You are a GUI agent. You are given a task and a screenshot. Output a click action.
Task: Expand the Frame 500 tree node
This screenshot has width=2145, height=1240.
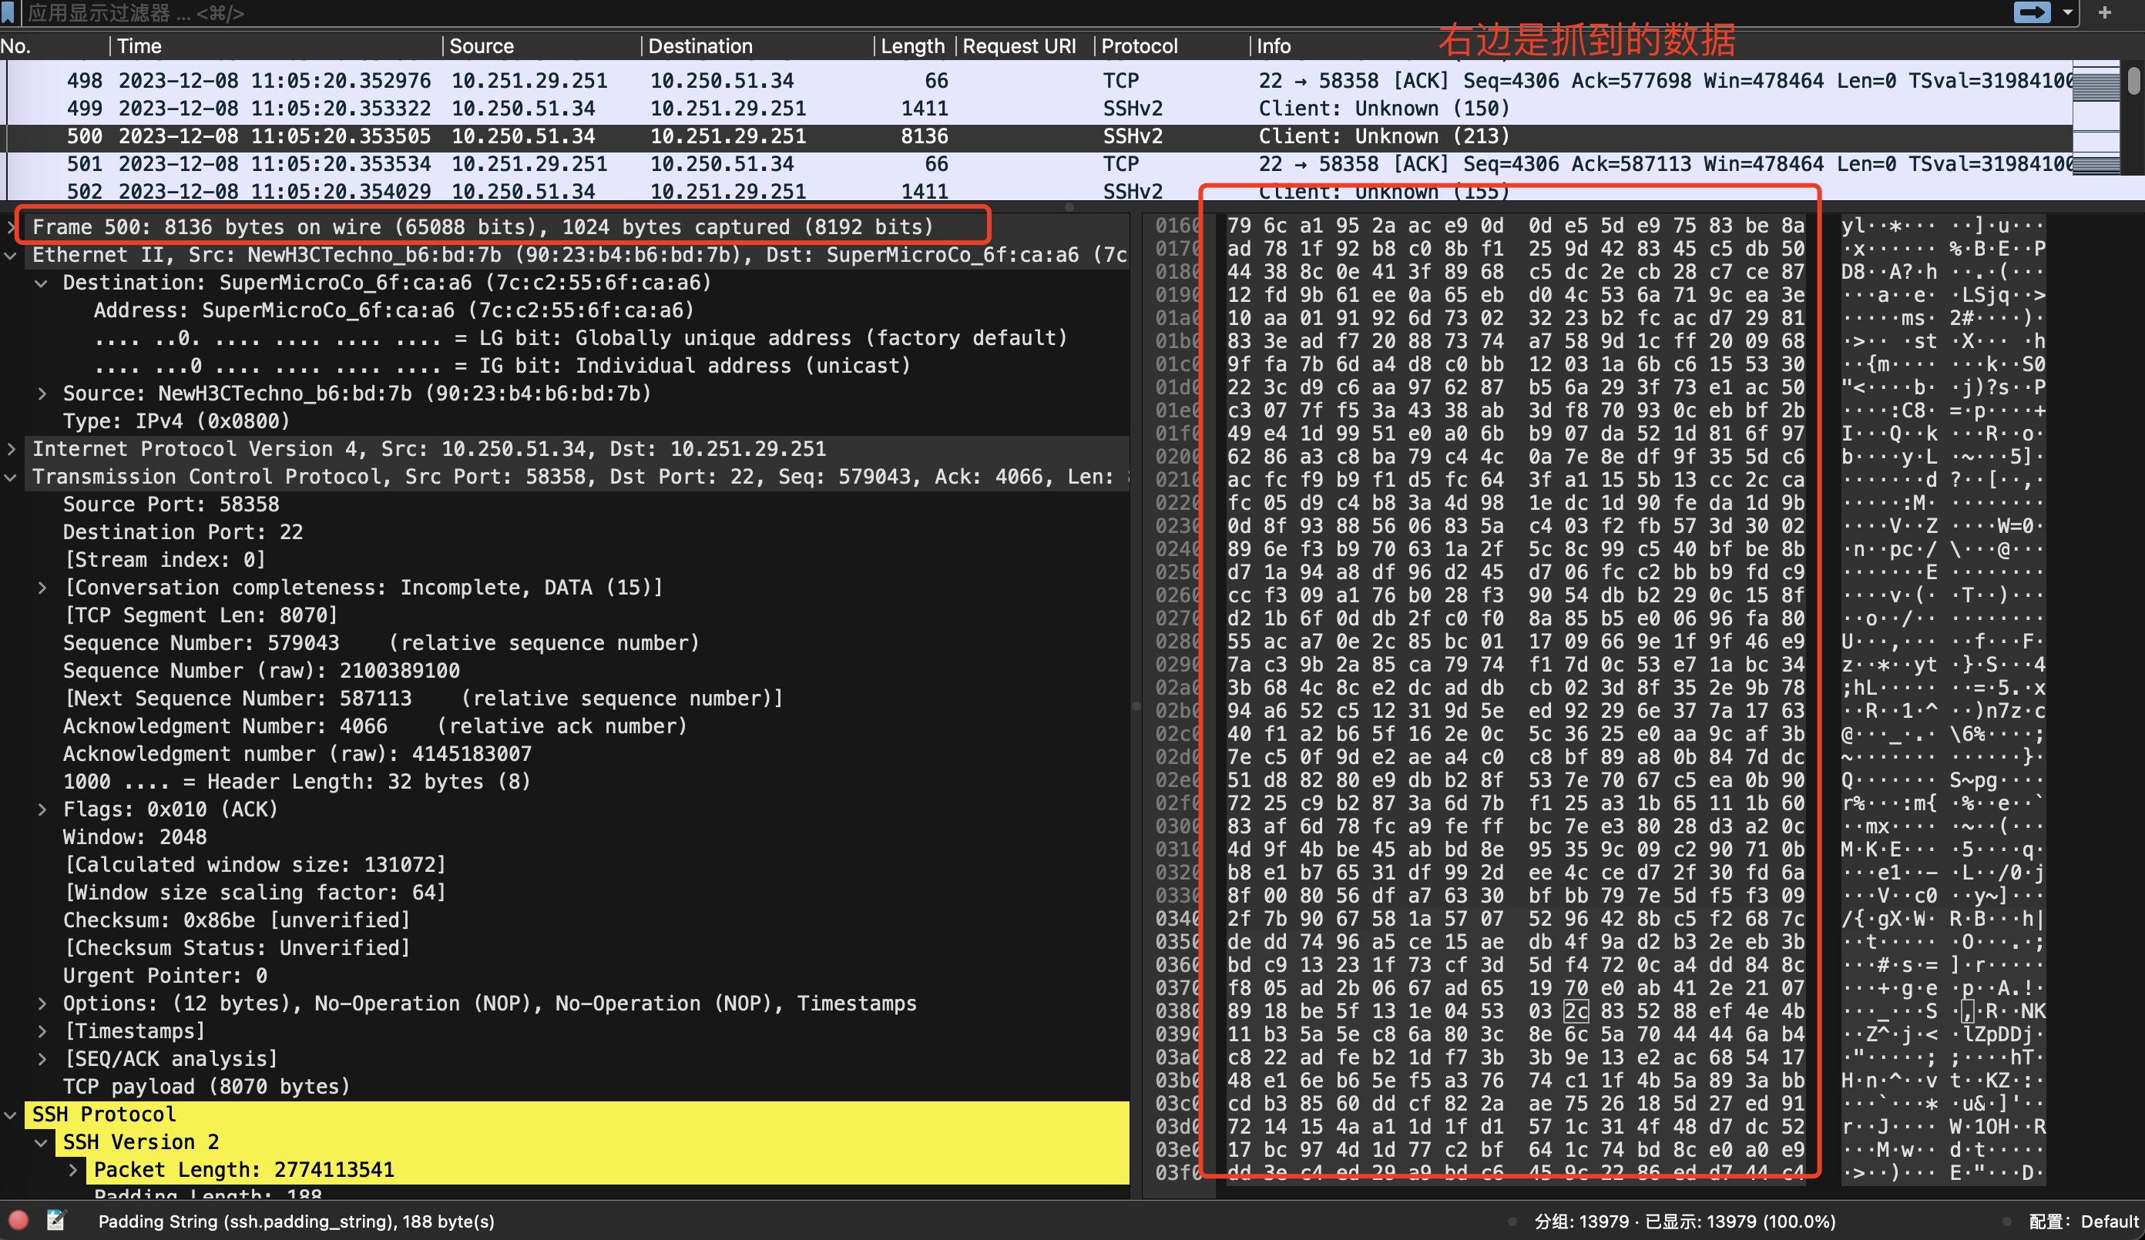tap(11, 227)
